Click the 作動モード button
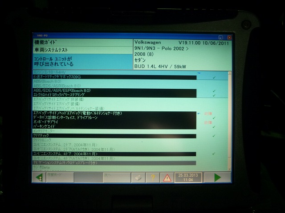This screenshot has height=213, width=285. 60,177
